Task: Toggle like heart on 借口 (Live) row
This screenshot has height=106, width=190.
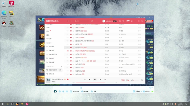Action: tap(71, 74)
